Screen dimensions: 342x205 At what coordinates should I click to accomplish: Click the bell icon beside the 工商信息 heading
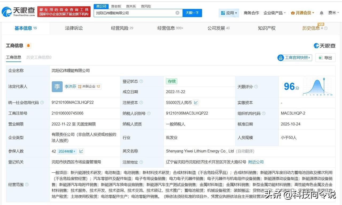click(x=28, y=45)
